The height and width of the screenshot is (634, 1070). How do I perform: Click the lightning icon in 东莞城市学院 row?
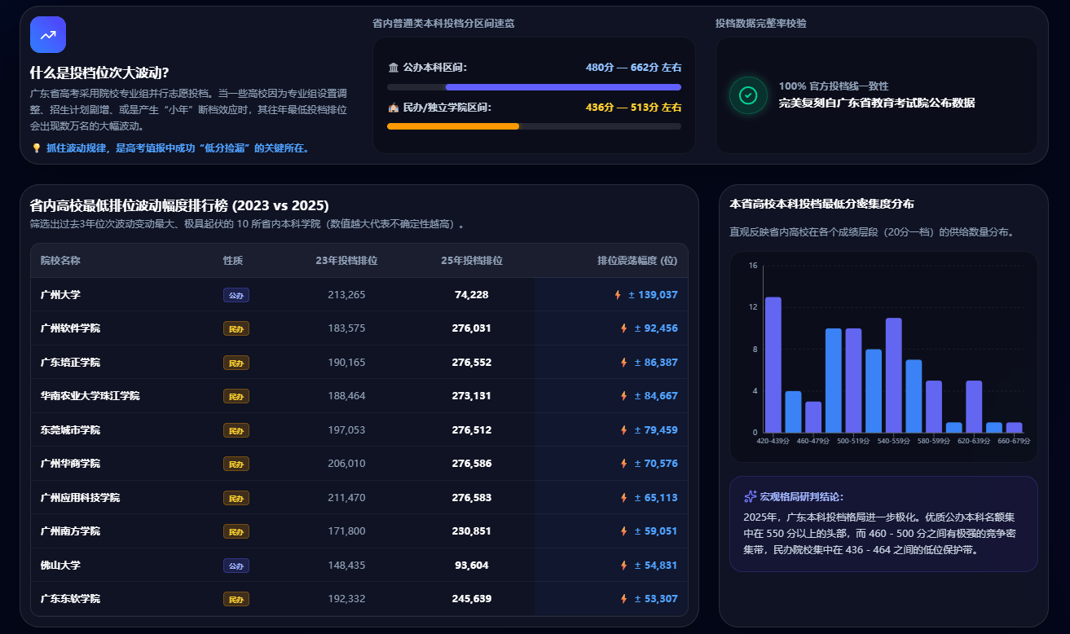[624, 430]
